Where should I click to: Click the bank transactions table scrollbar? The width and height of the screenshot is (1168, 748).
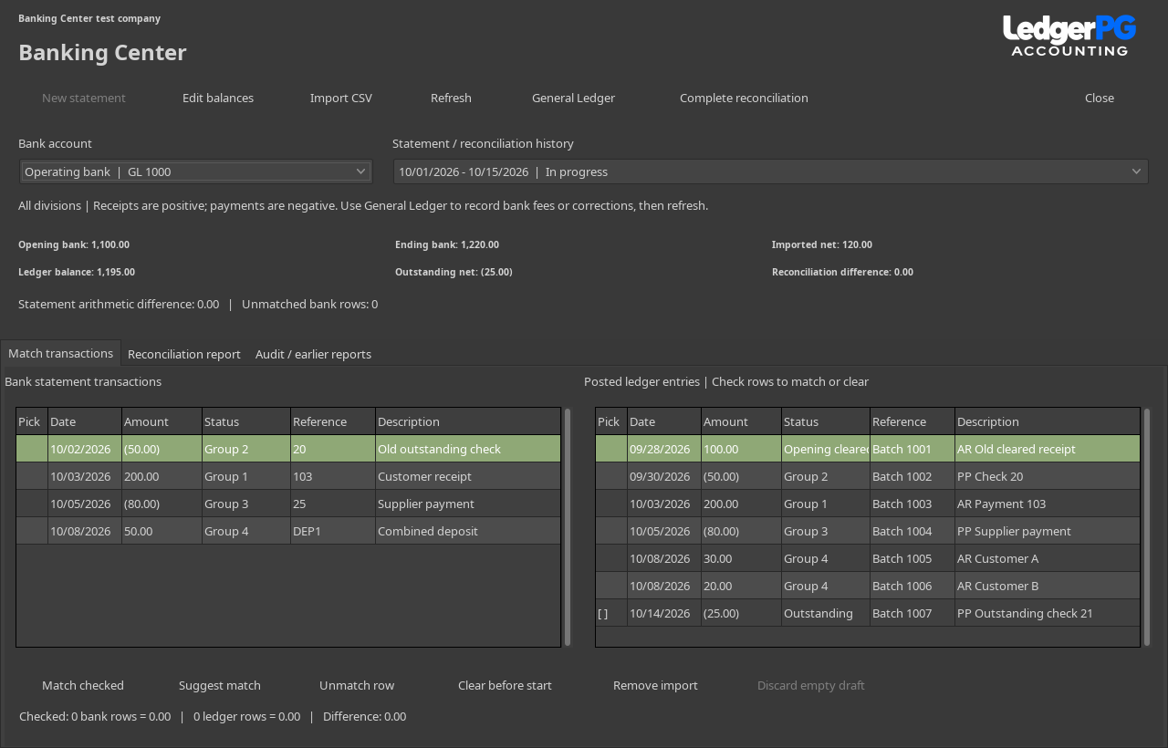(x=568, y=527)
